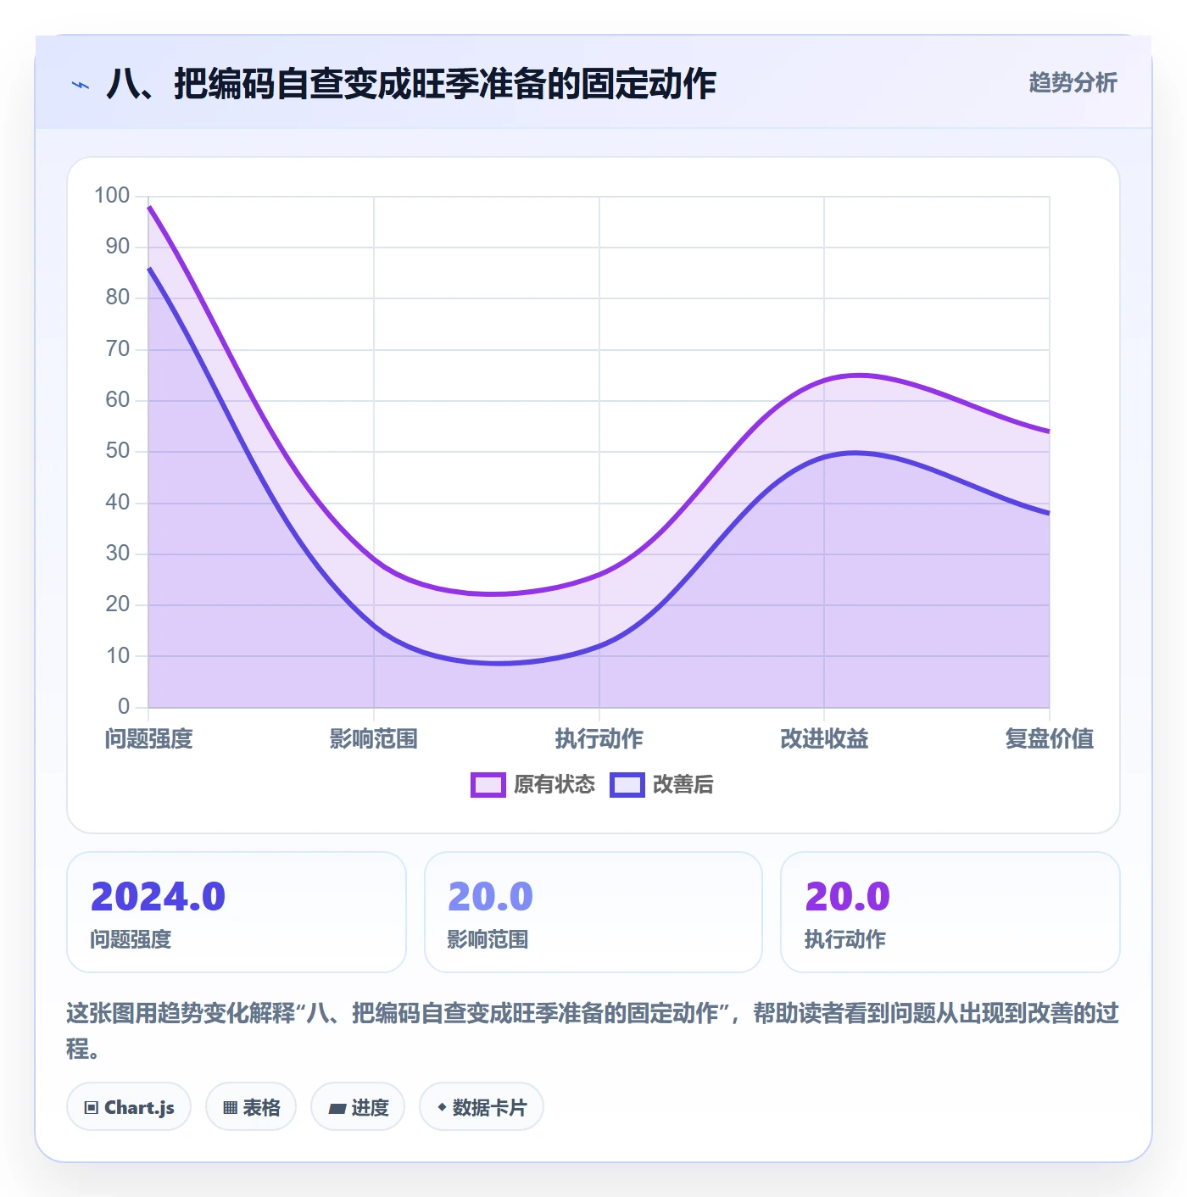Image resolution: width=1187 pixels, height=1197 pixels.
Task: Click the 原有状态 line peak above 改进收益
Action: (x=858, y=375)
